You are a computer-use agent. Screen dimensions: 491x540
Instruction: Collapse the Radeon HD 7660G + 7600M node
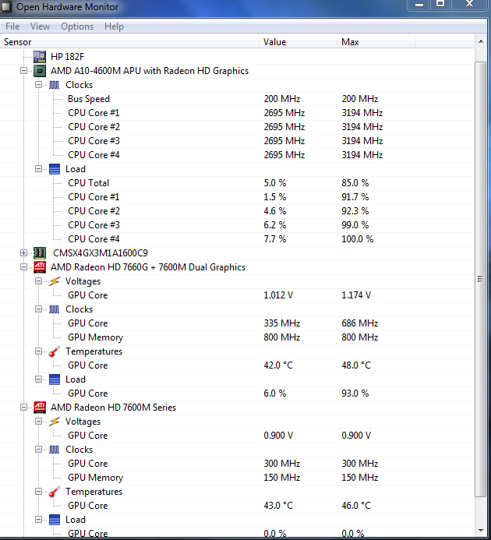click(23, 267)
